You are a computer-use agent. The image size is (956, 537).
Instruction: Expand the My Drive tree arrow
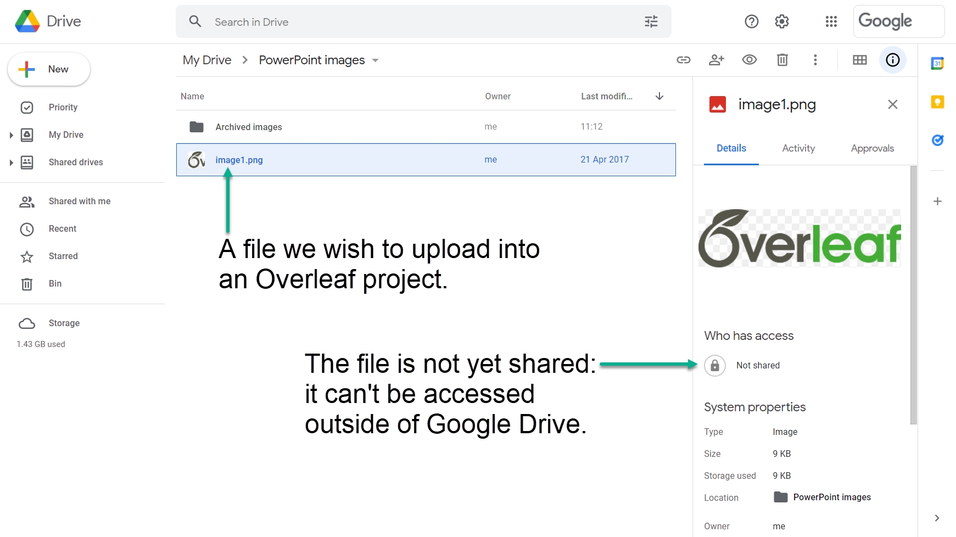[x=11, y=135]
